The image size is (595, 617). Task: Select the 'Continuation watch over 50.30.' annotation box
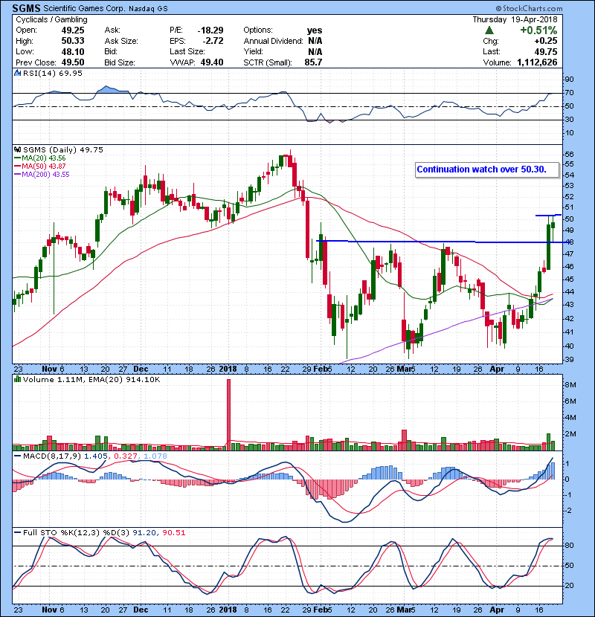486,170
